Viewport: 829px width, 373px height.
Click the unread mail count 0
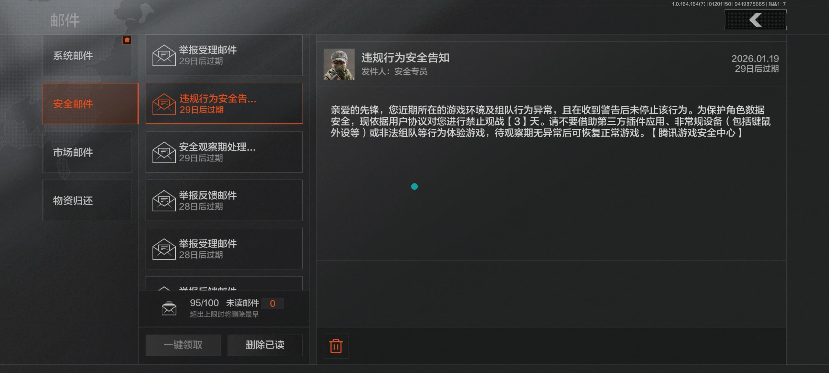(x=273, y=303)
